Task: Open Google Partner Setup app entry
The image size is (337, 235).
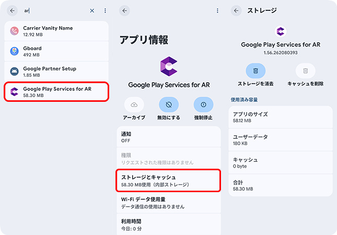Action: (x=56, y=72)
